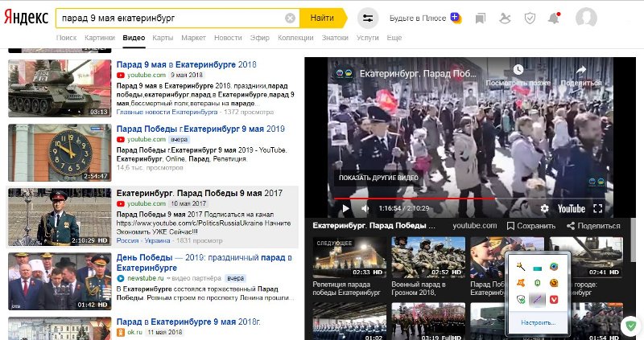This screenshot has width=644, height=340.
Task: Click the yellow Найти search button
Action: (x=323, y=18)
